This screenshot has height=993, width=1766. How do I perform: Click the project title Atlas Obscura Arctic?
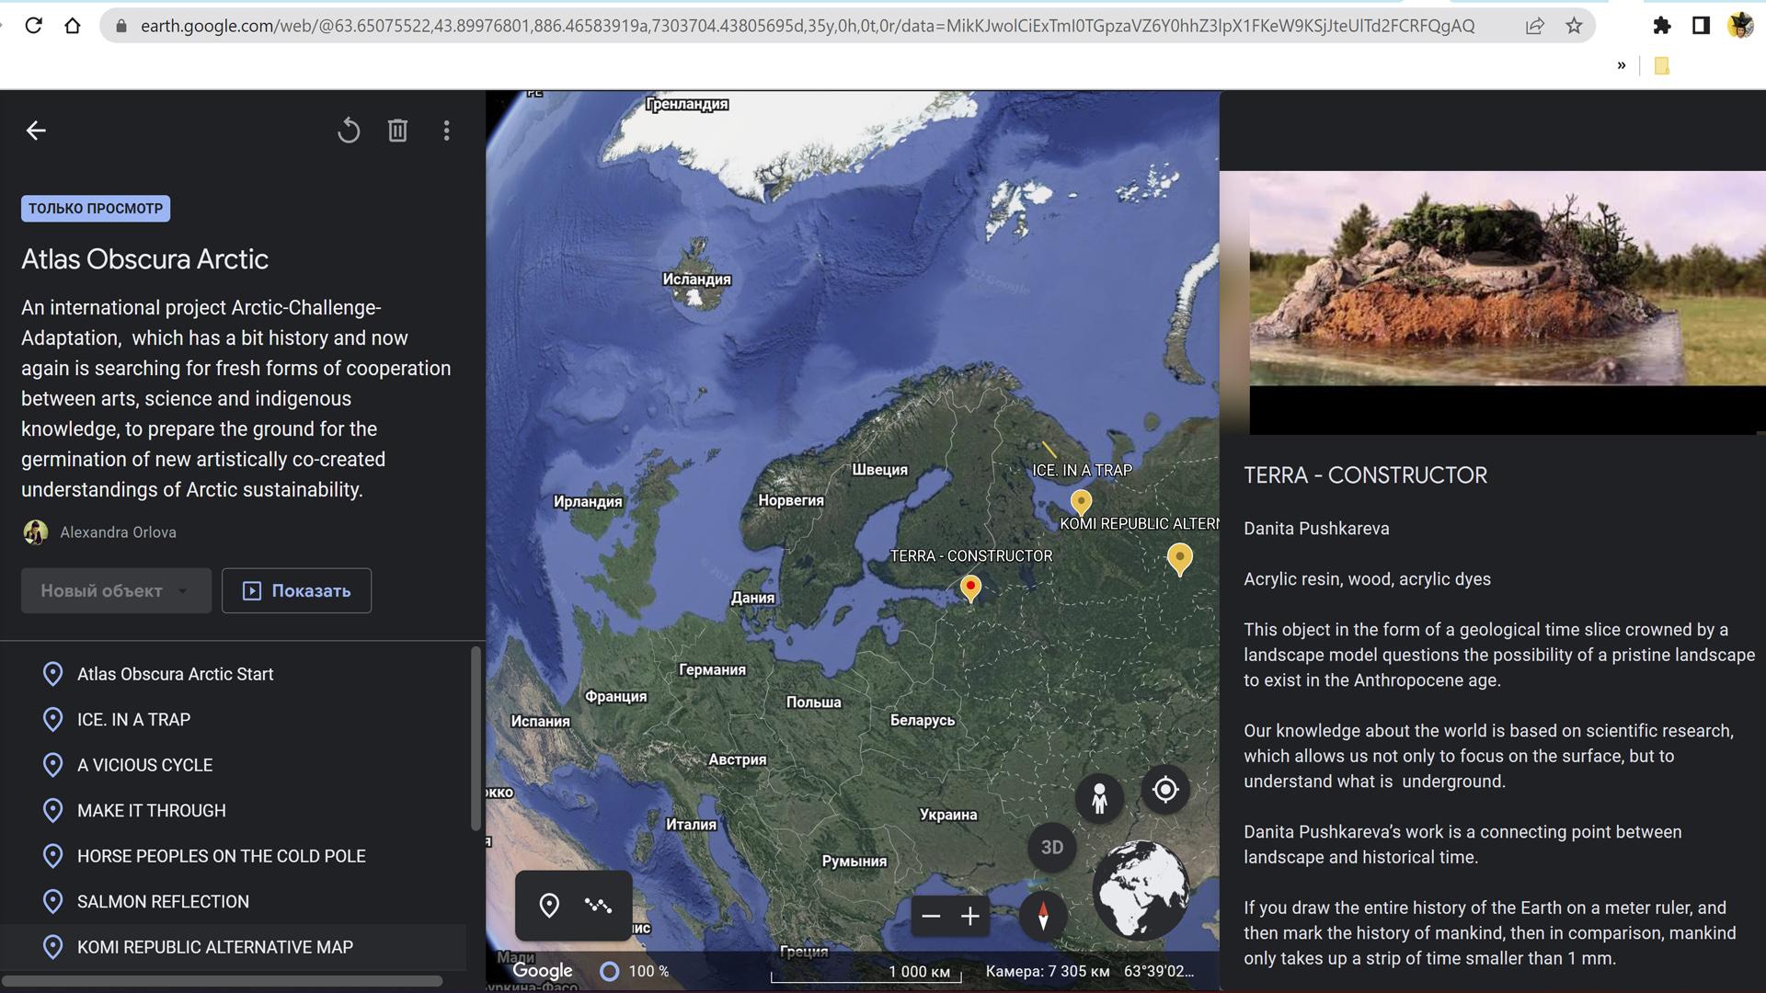pos(144,259)
